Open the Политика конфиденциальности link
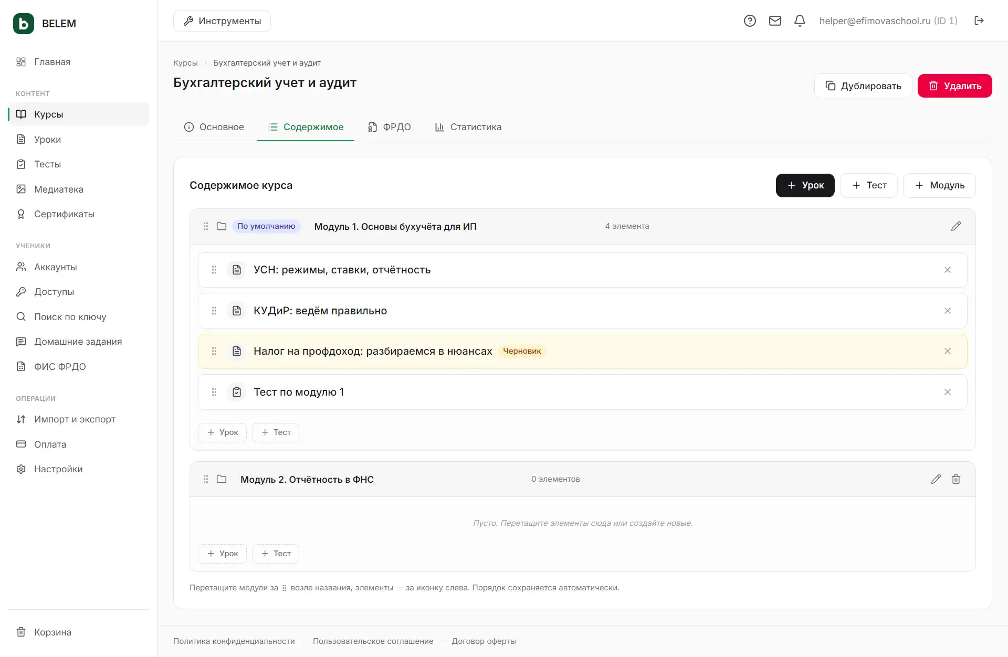 [234, 641]
